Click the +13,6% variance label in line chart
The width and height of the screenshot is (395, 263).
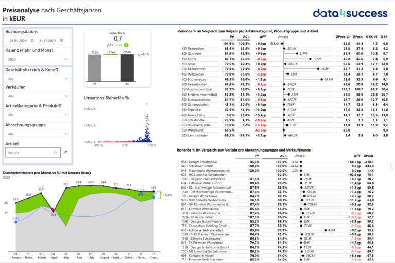(167, 195)
